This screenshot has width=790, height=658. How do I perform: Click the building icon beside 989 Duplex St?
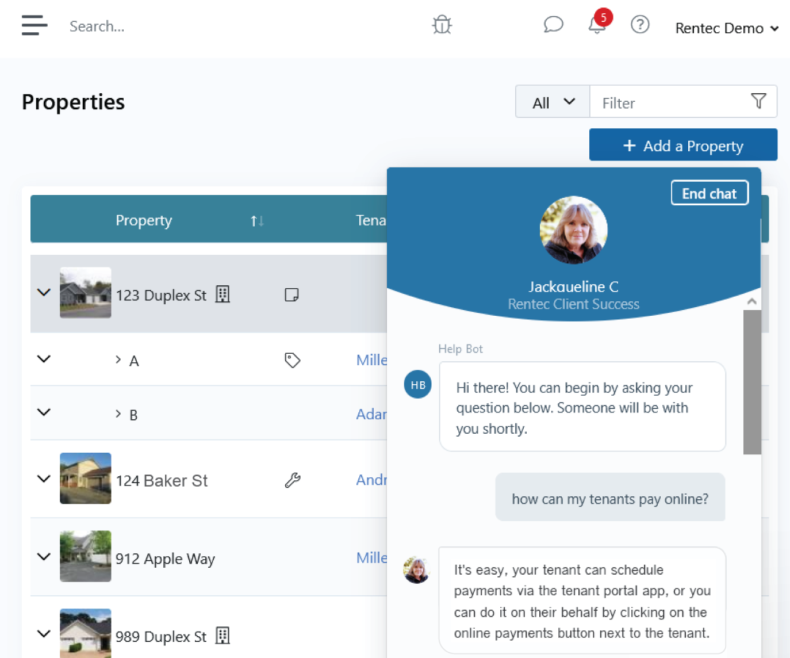coord(223,636)
